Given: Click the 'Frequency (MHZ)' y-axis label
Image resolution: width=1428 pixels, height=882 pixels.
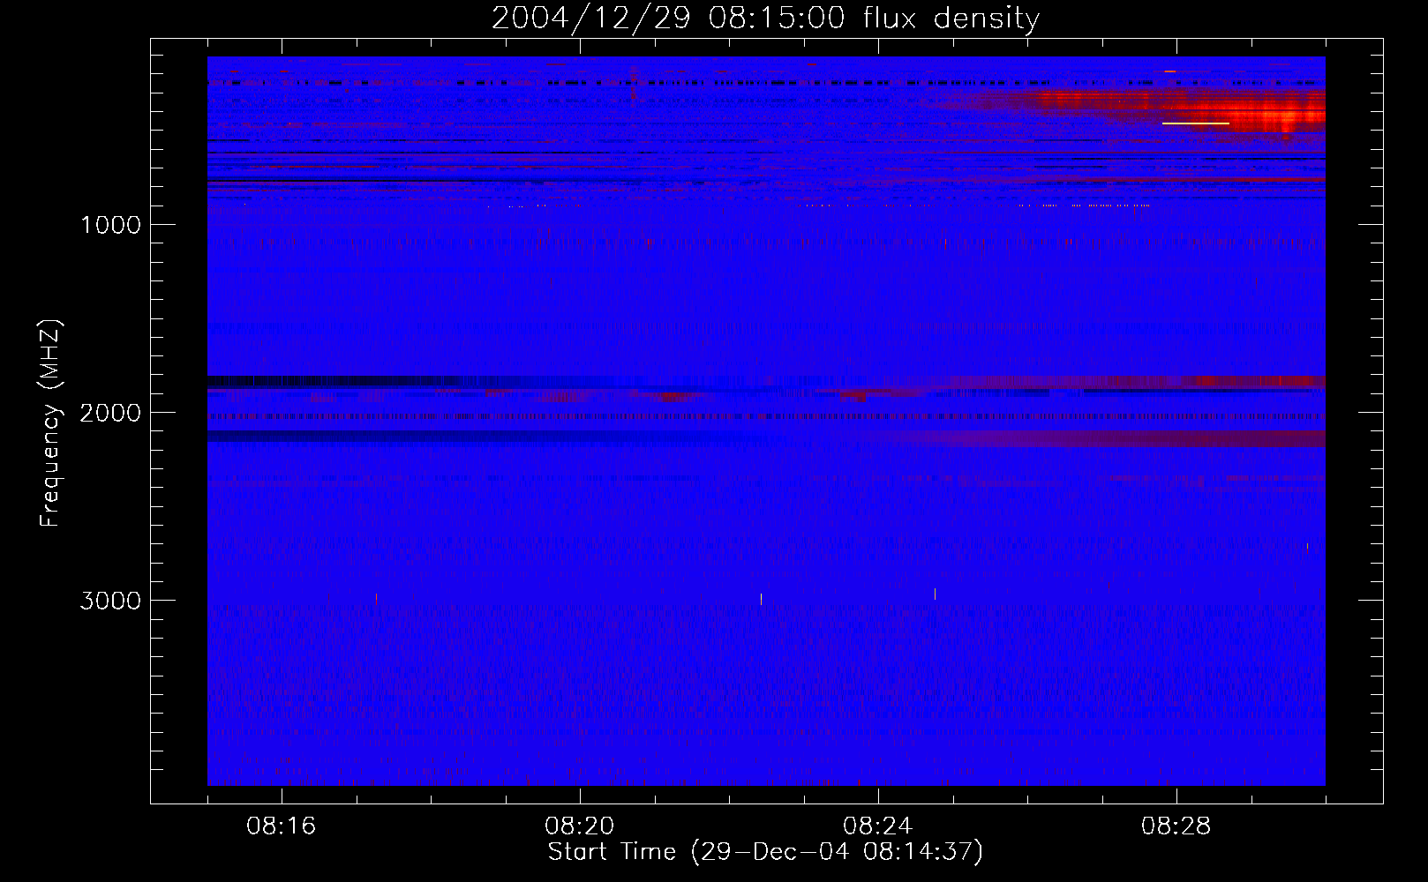Looking at the screenshot, I should [50, 423].
